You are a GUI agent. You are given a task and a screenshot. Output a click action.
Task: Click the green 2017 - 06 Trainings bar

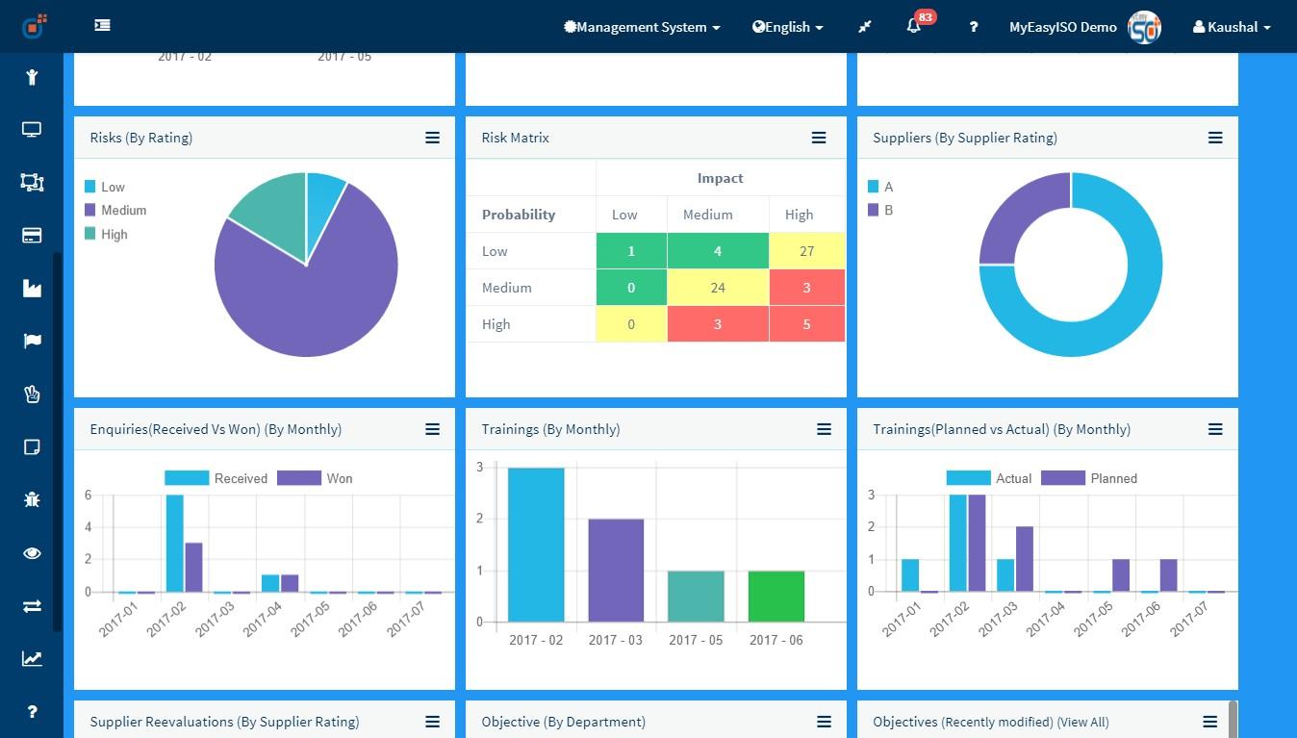[x=776, y=597]
